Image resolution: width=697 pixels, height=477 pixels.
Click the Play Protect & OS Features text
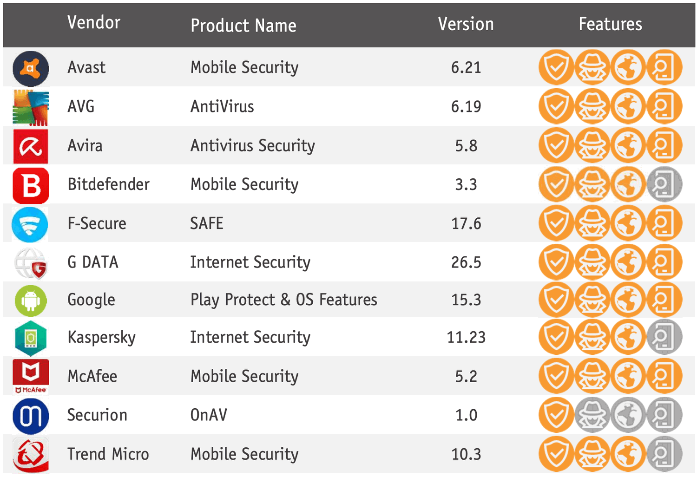click(x=283, y=300)
